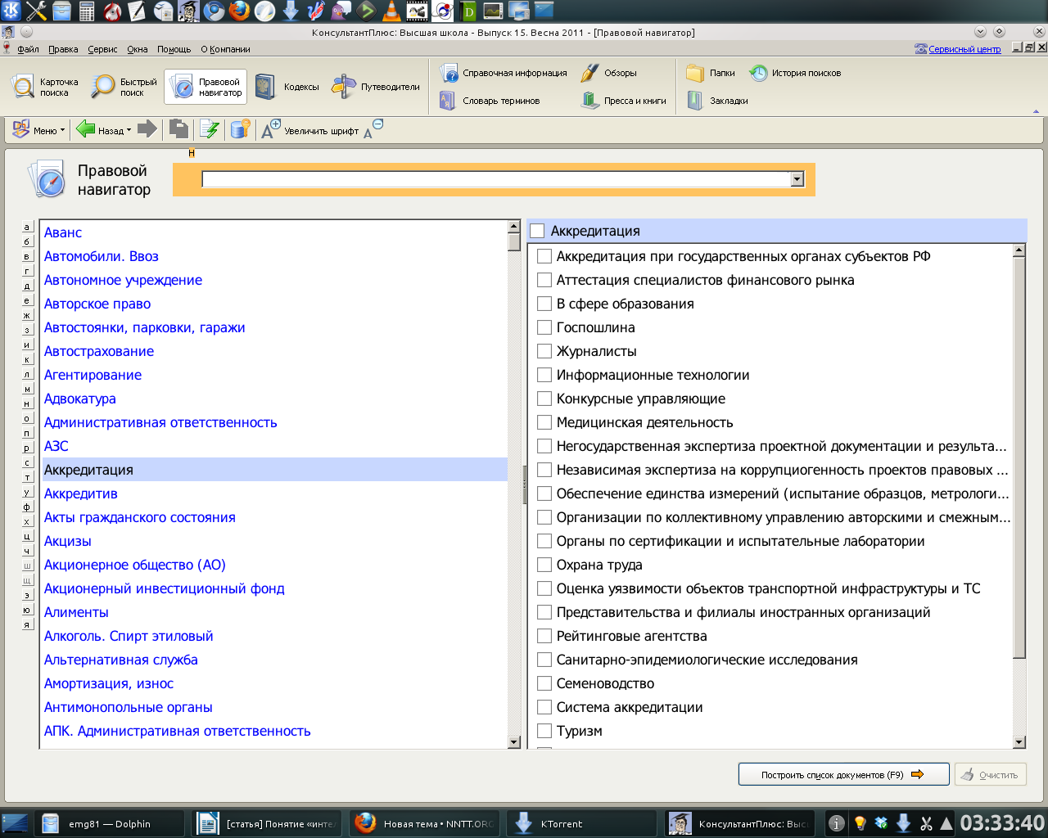
Task: Click the left topic list scrollbar thumb
Action: (514, 242)
